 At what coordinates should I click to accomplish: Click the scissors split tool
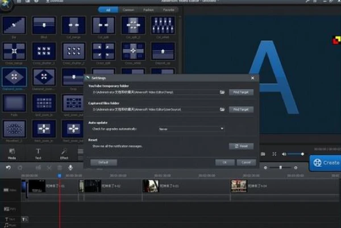pos(49,167)
